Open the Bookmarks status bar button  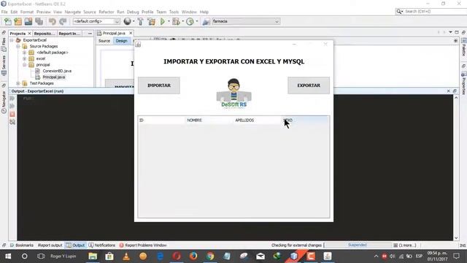(x=21, y=245)
